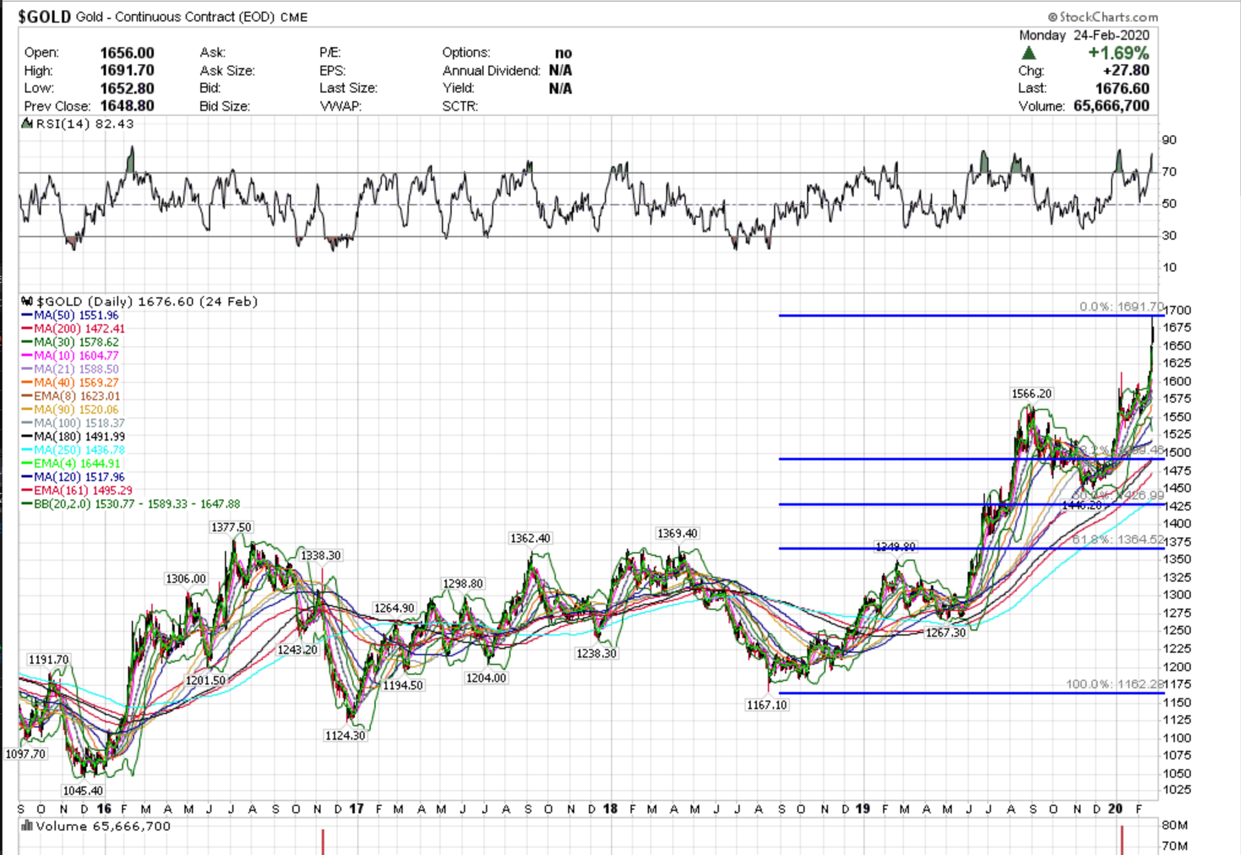Click the volume bars icon beside Volume label
The width and height of the screenshot is (1241, 855).
click(x=27, y=826)
